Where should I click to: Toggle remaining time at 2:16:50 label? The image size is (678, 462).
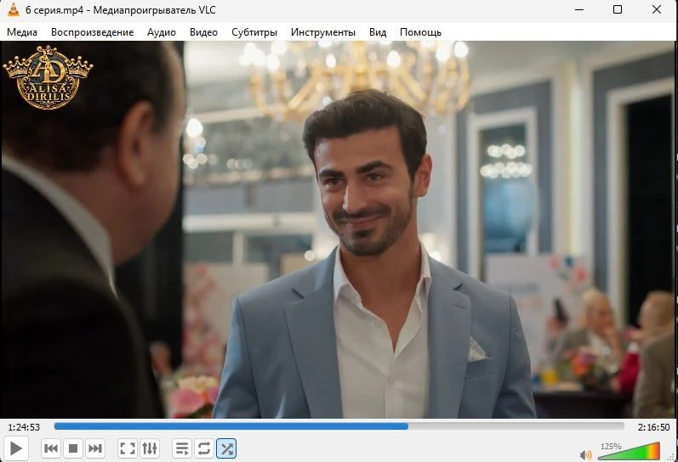coord(654,427)
